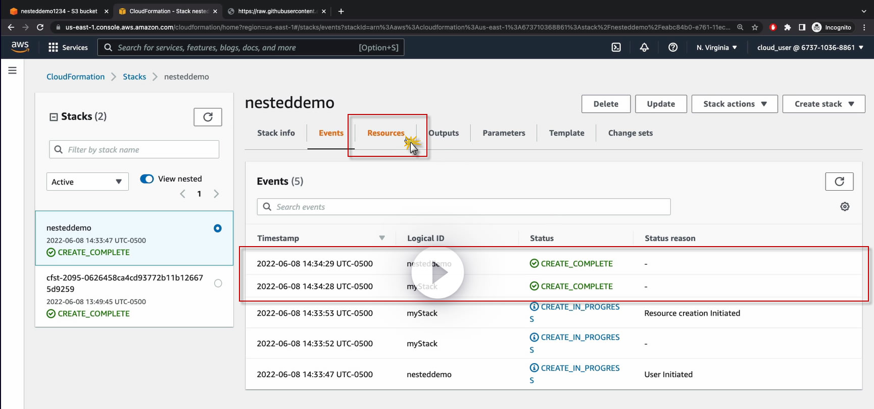Open Events table settings gear
This screenshot has width=874, height=409.
coord(845,207)
